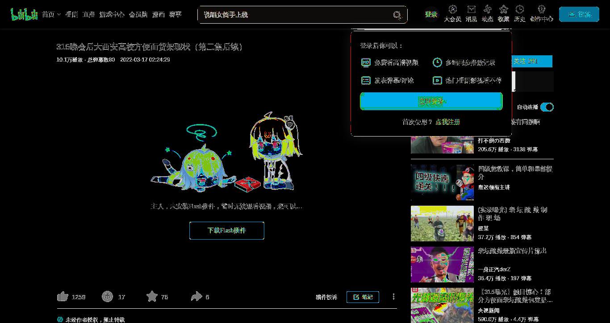The image size is (610, 323).
Task: Click the video title 315晚会后大西安高校方便面货架现状
Action: (150, 47)
